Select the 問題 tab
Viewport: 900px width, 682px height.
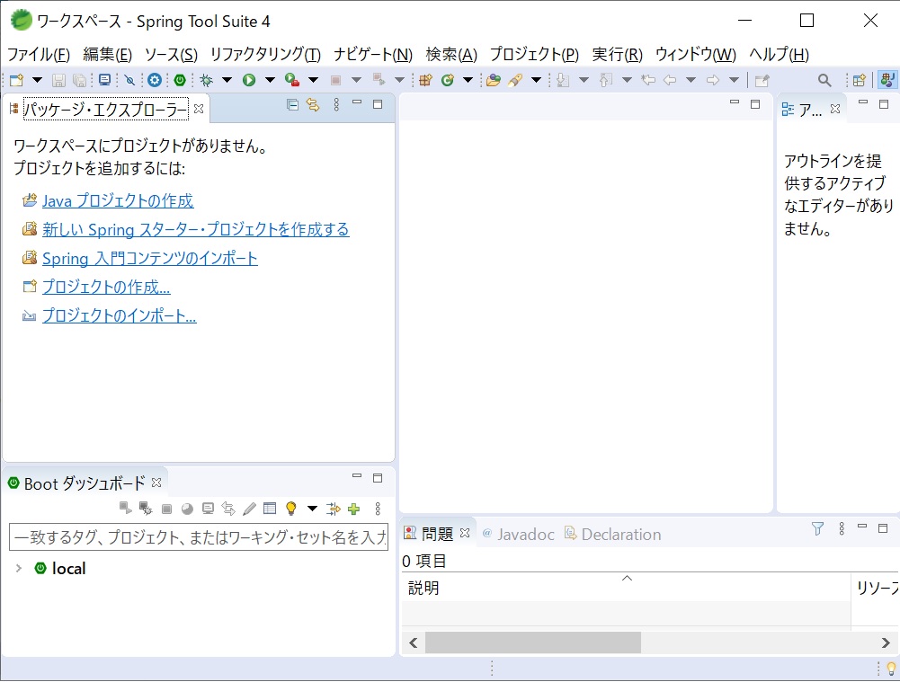[x=437, y=534]
